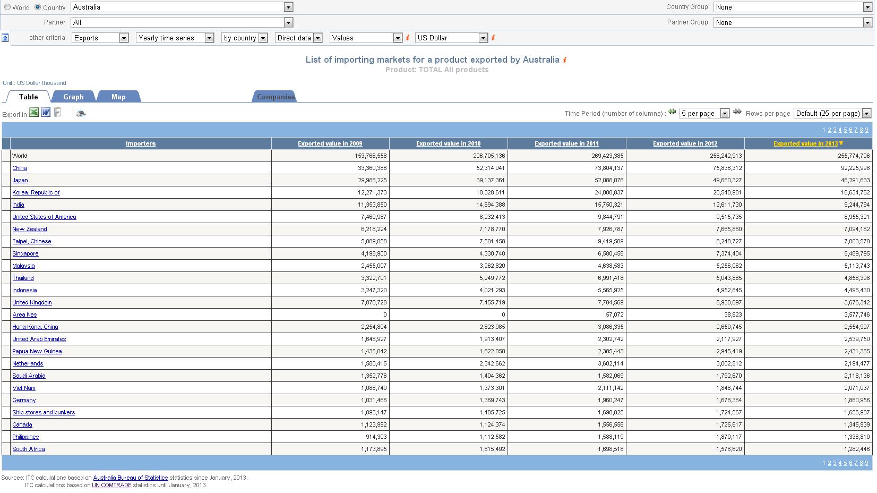Open the Values indicator dropdown
Image resolution: width=877 pixels, height=493 pixels.
click(366, 38)
